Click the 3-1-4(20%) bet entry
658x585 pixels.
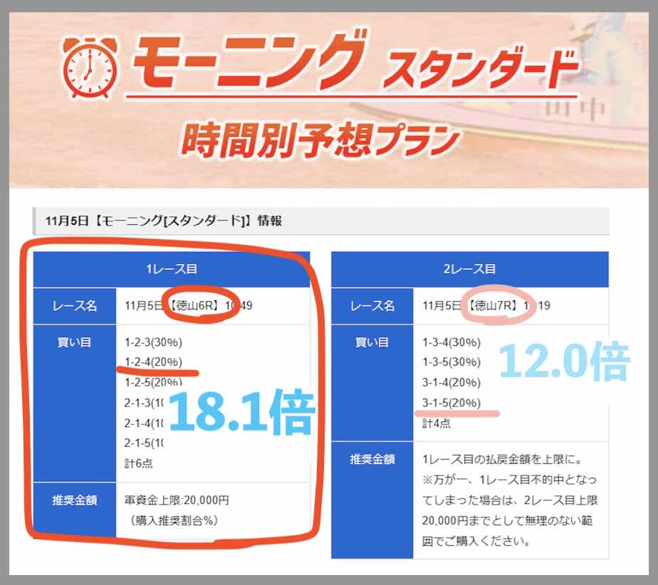pyautogui.click(x=451, y=382)
